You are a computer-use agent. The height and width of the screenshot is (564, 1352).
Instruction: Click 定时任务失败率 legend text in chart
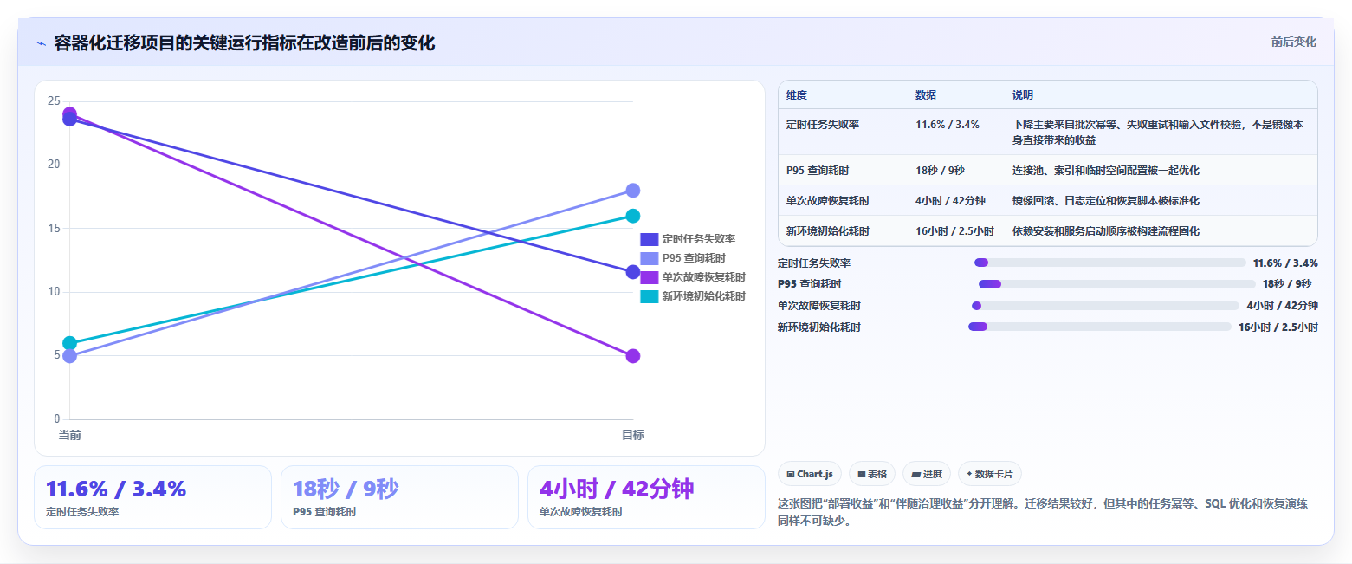pos(698,239)
